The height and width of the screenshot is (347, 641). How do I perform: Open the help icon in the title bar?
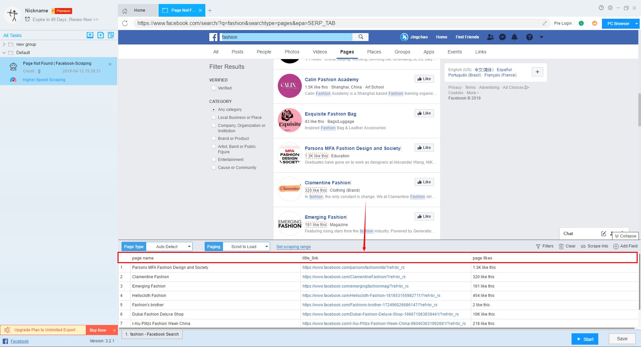point(601,8)
